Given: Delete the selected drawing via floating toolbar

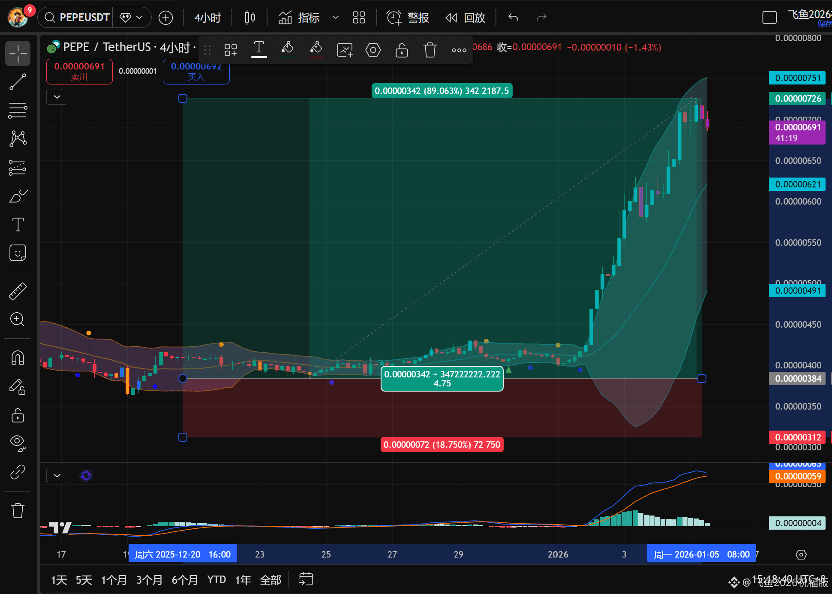Looking at the screenshot, I should (x=430, y=50).
